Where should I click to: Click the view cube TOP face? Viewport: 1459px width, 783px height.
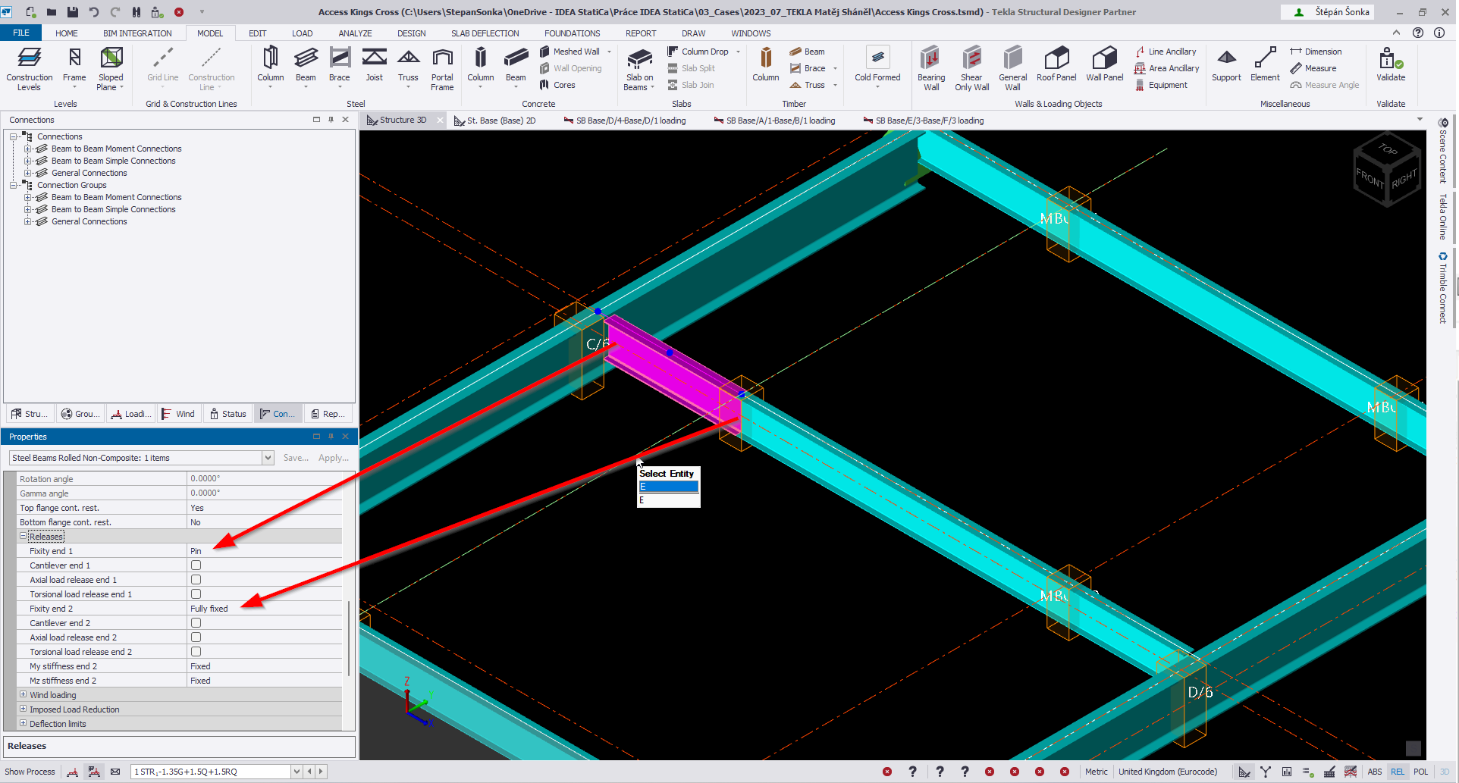click(x=1387, y=149)
